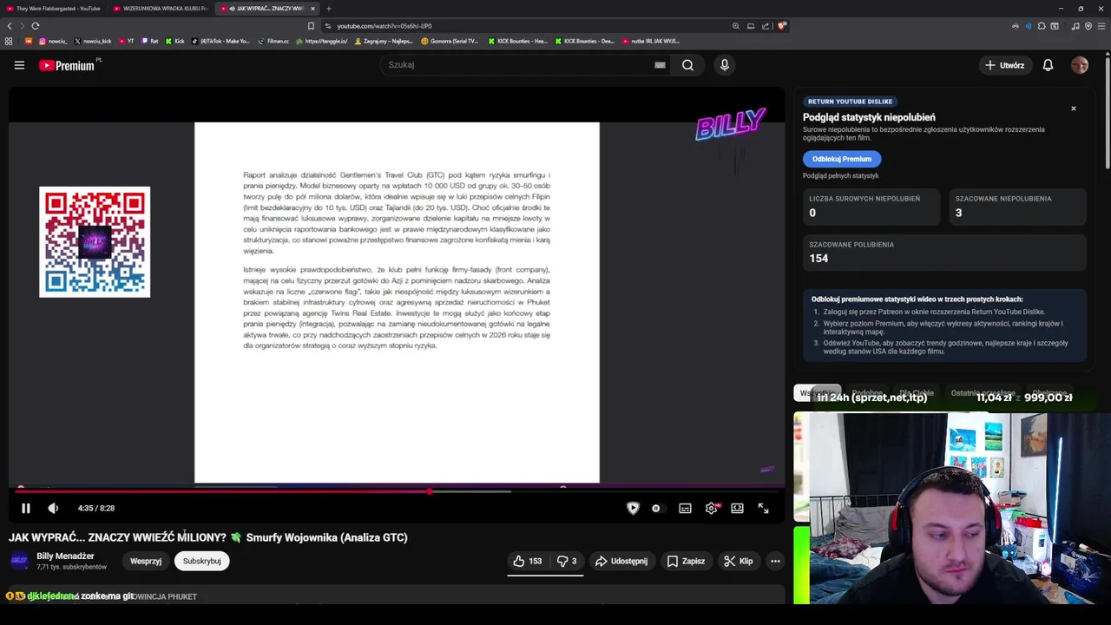The image size is (1111, 625).
Task: Toggle subtitles in the player
Action: (685, 508)
